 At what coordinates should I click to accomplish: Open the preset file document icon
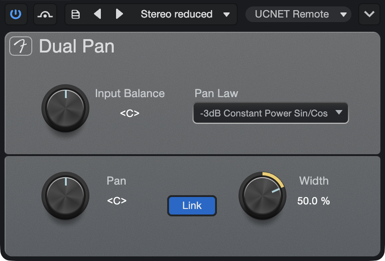pyautogui.click(x=76, y=14)
